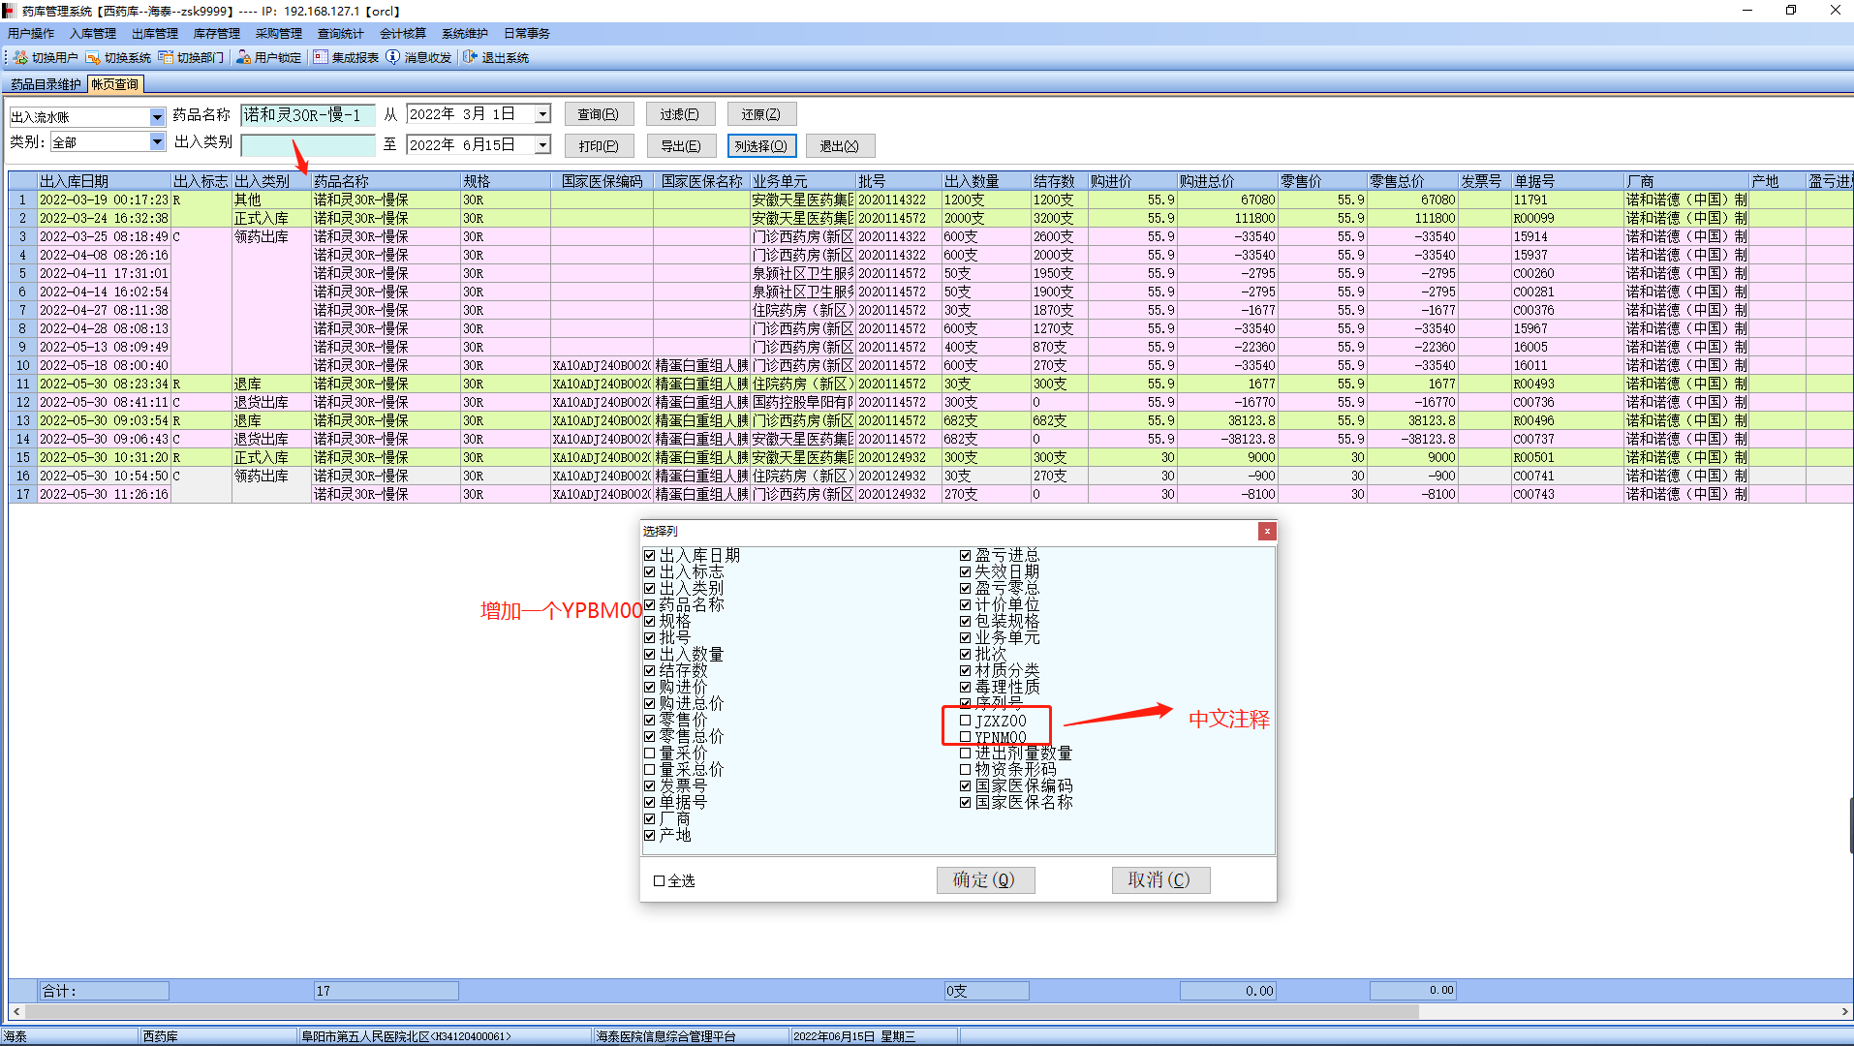Click the 出入类别 input field
The image size is (1854, 1046).
pyautogui.click(x=307, y=145)
